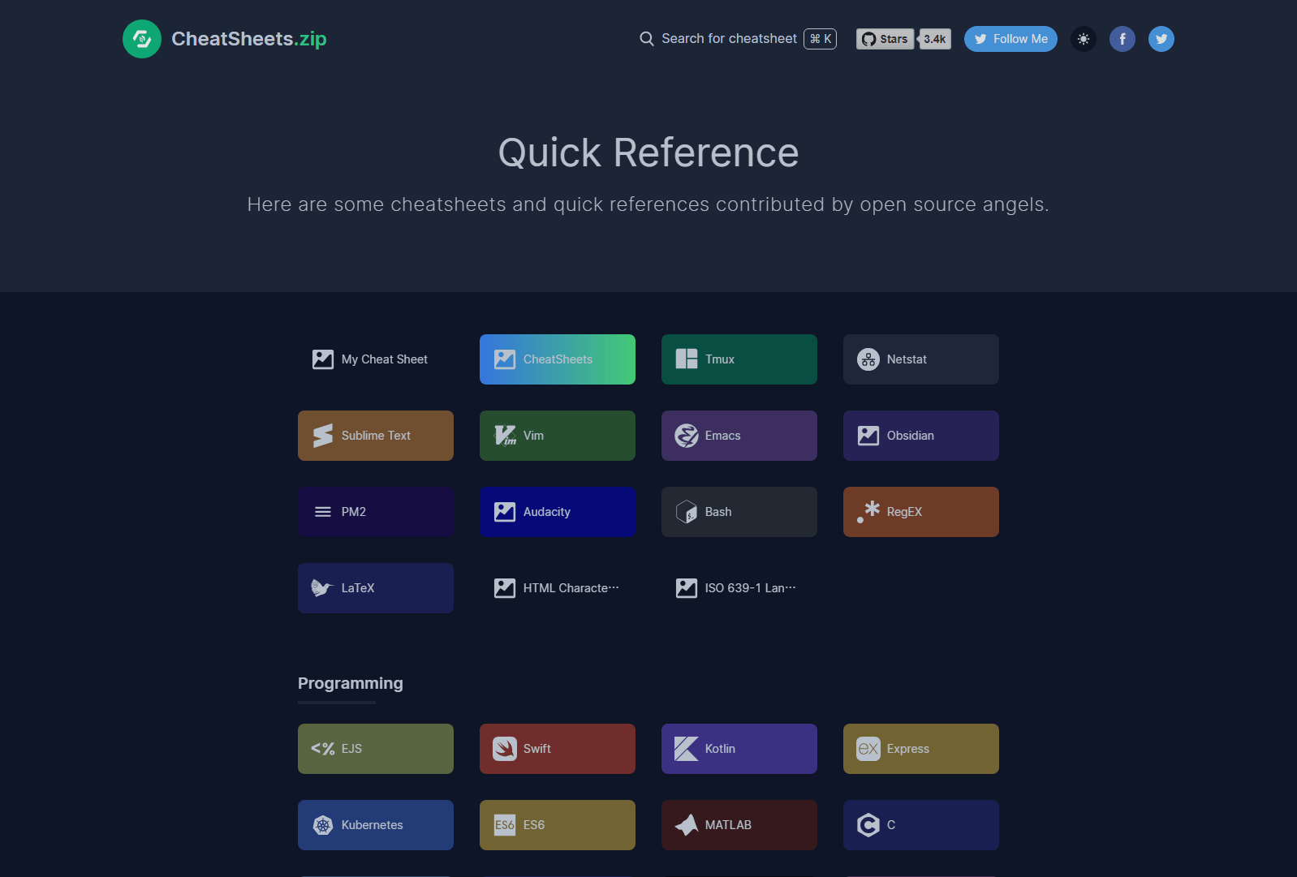Click the HTML Characte… card image icon
The image size is (1297, 877).
click(x=505, y=588)
